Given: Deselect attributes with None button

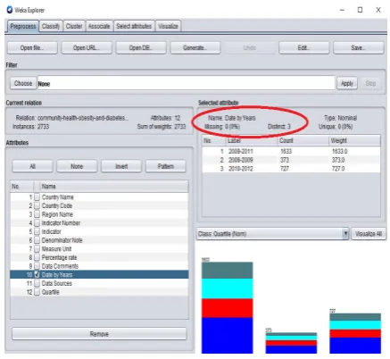Looking at the screenshot, I should coord(77,166).
